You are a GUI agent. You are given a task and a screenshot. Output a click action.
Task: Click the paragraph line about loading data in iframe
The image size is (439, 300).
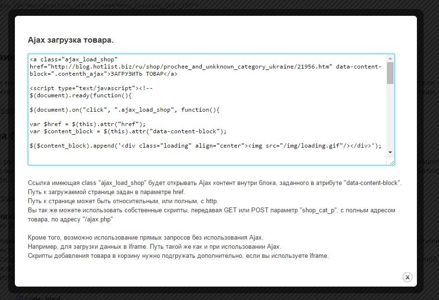[x=154, y=247]
